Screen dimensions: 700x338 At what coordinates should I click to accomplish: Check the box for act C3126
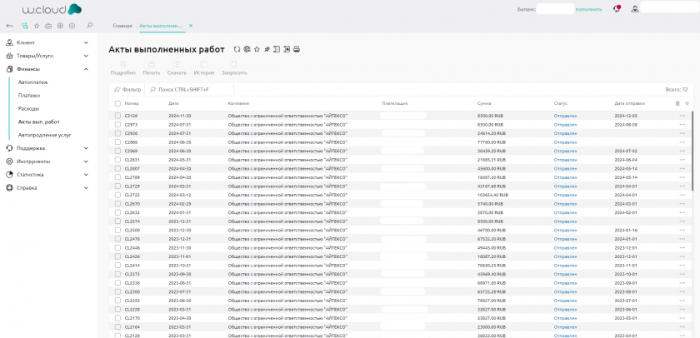(117, 116)
